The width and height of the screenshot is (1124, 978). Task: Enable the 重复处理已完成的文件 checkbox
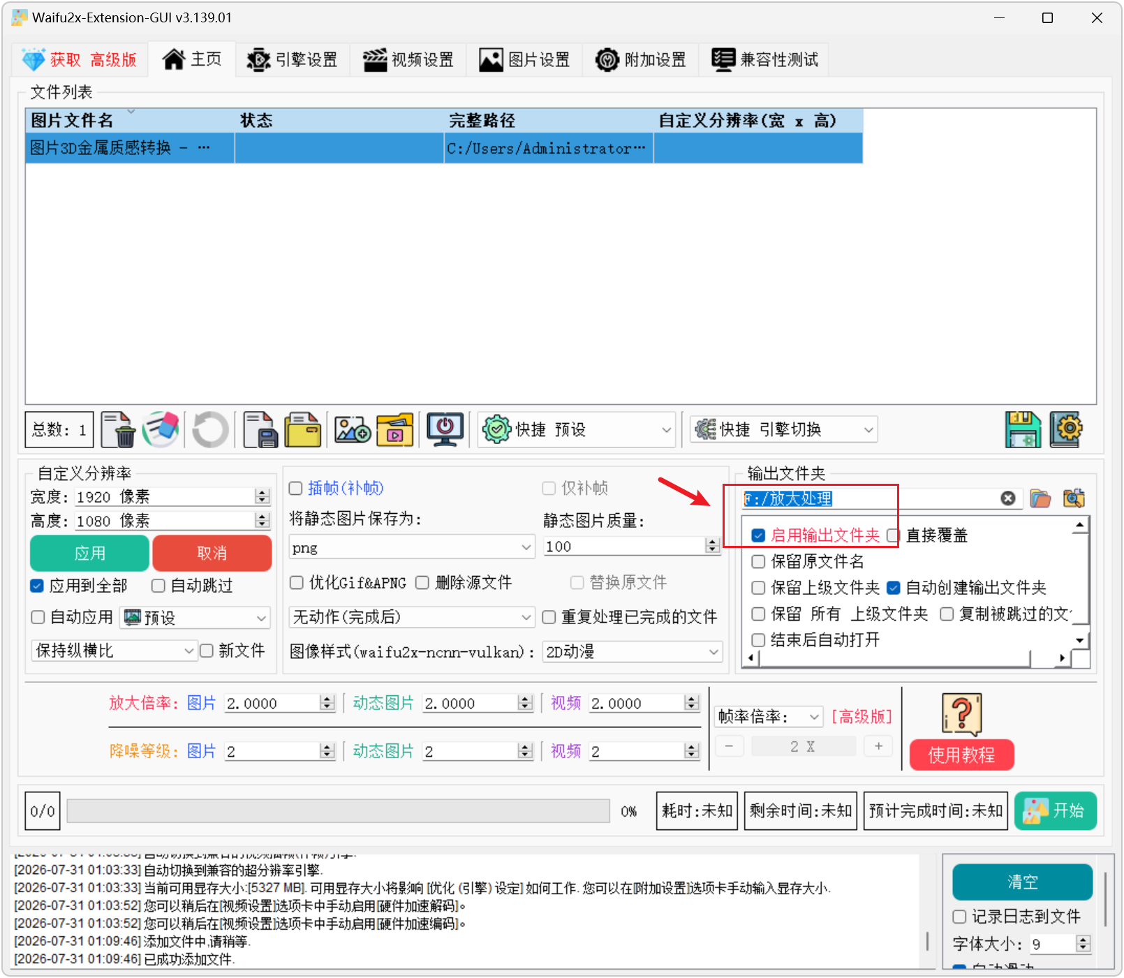coord(549,617)
